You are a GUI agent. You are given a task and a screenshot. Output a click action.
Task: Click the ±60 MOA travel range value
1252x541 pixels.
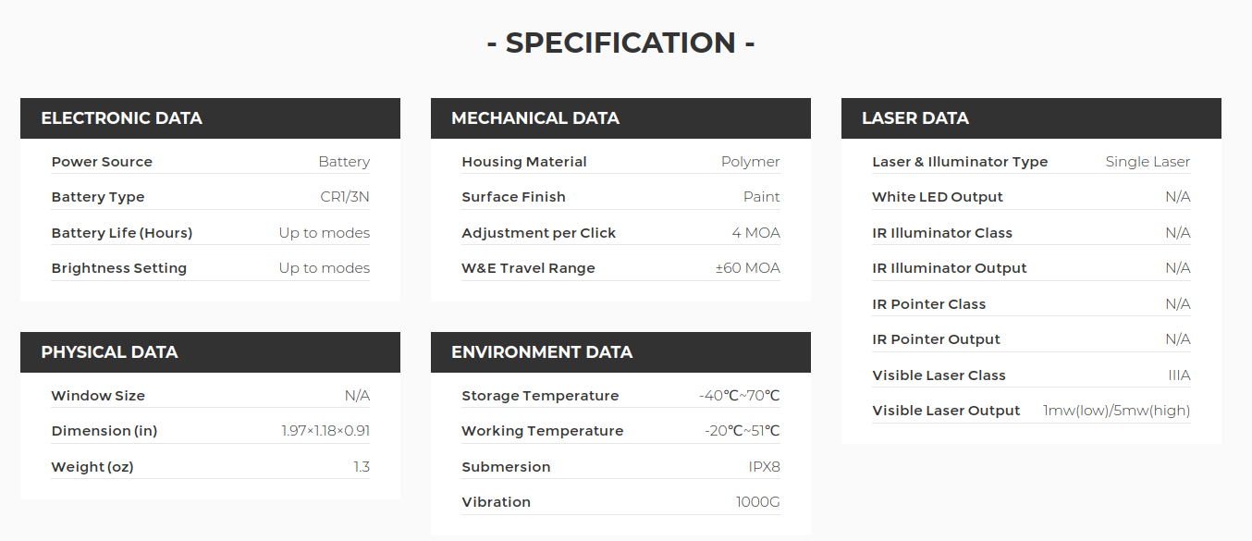tap(747, 268)
